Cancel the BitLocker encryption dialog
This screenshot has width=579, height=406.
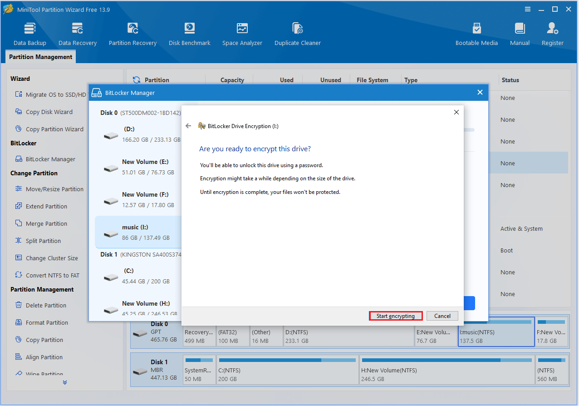442,316
